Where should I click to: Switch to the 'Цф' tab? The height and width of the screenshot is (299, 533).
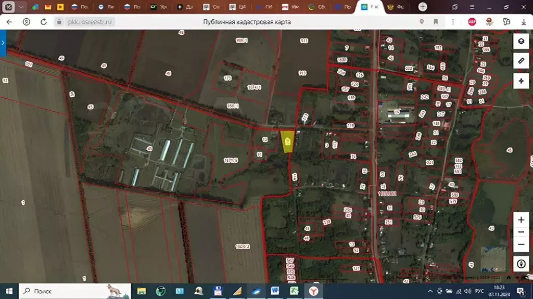coord(238,7)
